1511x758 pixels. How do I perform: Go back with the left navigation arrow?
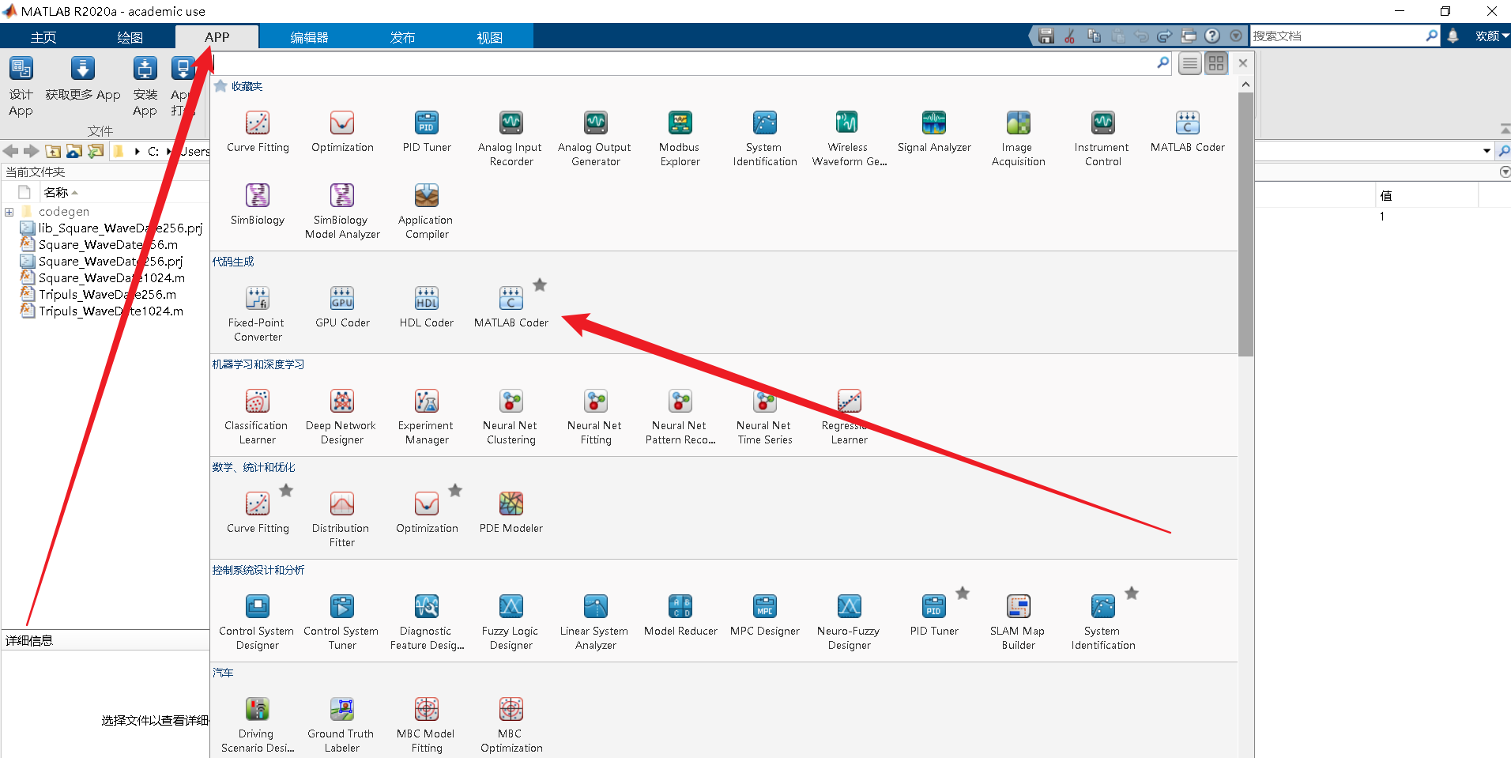tap(11, 151)
